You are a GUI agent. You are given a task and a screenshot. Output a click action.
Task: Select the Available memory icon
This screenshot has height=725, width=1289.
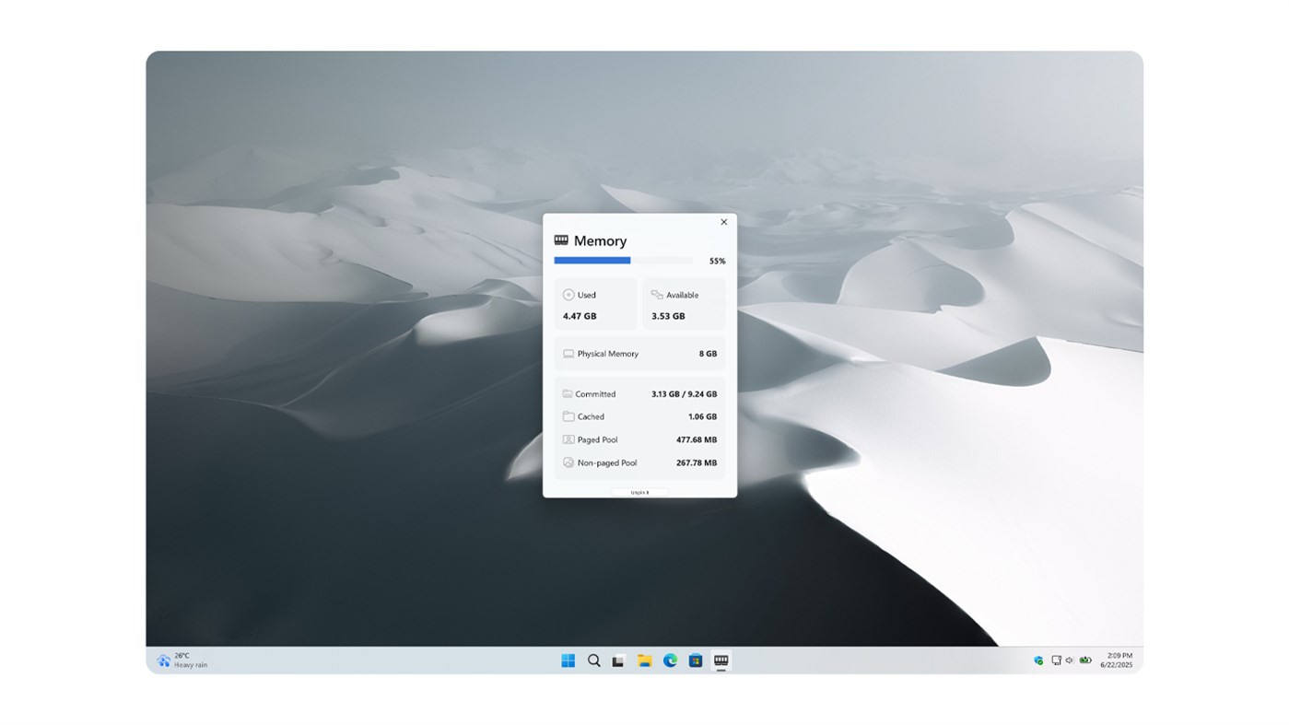(657, 294)
